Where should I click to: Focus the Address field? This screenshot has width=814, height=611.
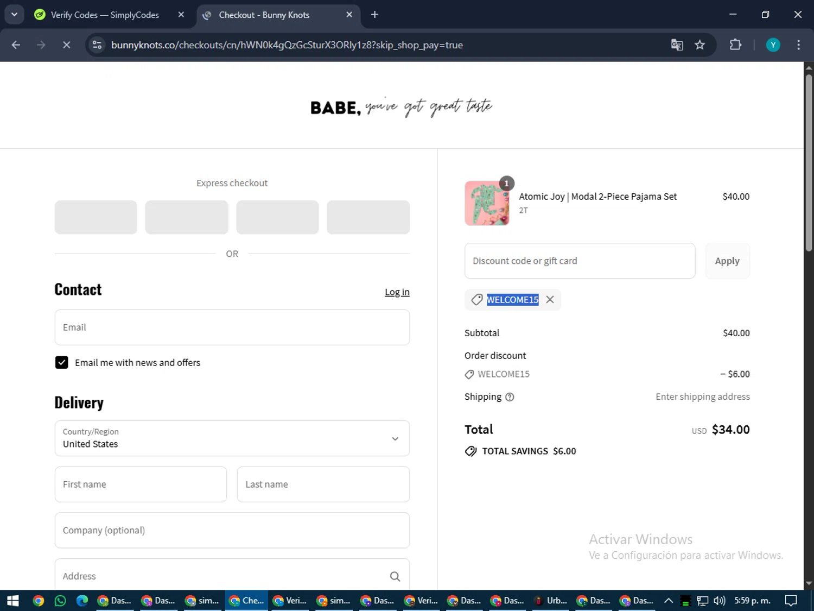(232, 575)
